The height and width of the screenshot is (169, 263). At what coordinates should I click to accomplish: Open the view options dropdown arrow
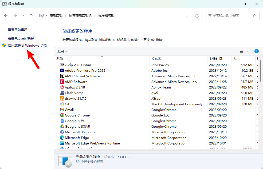click(x=248, y=51)
